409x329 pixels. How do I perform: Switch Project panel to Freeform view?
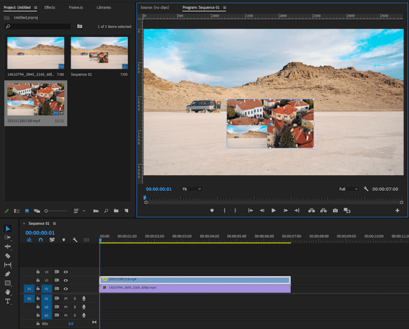37,211
